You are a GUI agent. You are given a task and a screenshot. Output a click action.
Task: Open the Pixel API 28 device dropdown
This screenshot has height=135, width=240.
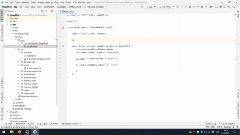pyautogui.click(x=166, y=7)
